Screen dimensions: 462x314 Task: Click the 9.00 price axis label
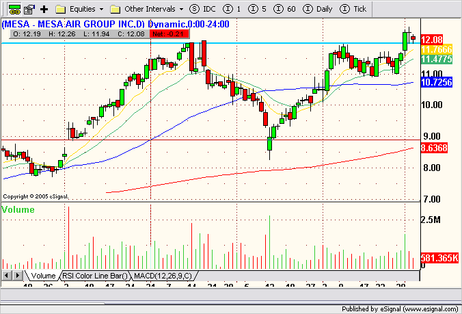[x=432, y=136]
